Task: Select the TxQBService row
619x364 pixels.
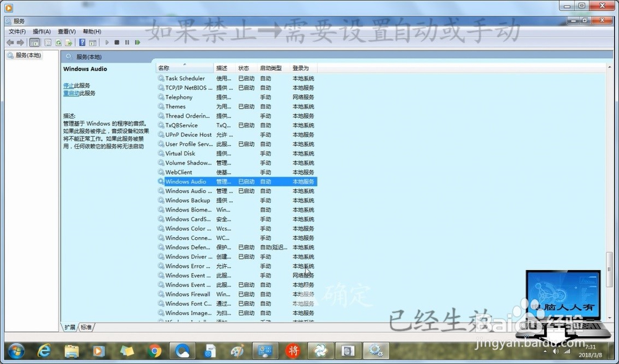Action: [x=236, y=125]
